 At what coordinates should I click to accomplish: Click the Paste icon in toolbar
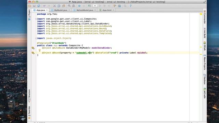coord(64,6)
